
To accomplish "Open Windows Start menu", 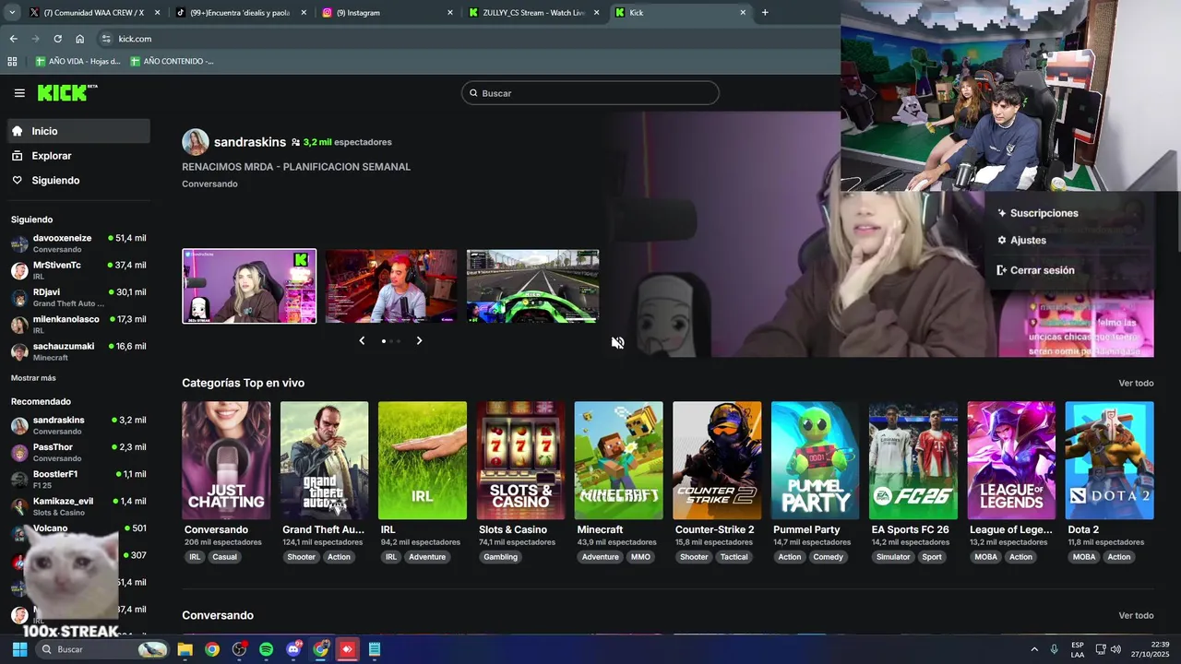I will click(19, 649).
